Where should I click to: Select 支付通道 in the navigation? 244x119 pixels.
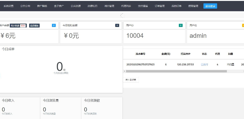(143, 6)
